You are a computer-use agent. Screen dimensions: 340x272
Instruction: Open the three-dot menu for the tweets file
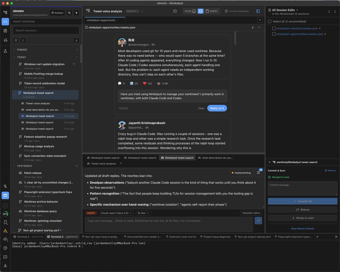point(259,27)
